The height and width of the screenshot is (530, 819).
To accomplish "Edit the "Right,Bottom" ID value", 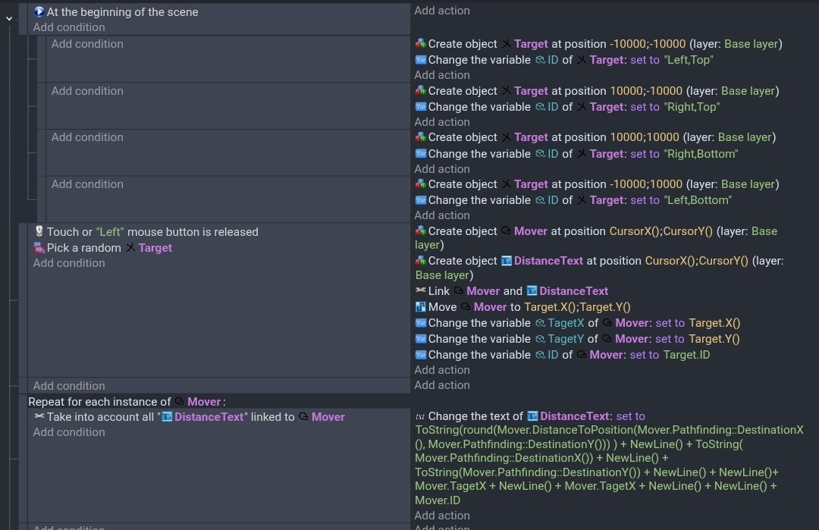I will click(700, 154).
